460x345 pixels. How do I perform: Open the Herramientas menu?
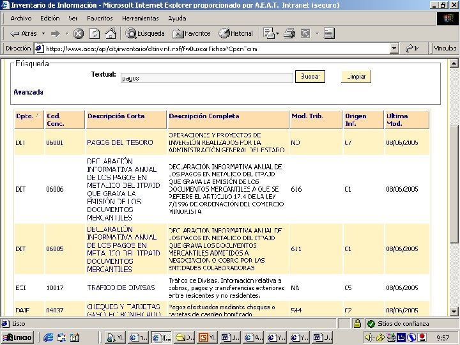(x=140, y=19)
